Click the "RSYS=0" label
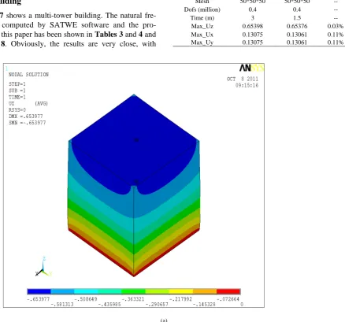The height and width of the screenshot is (322, 345). pos(17,110)
